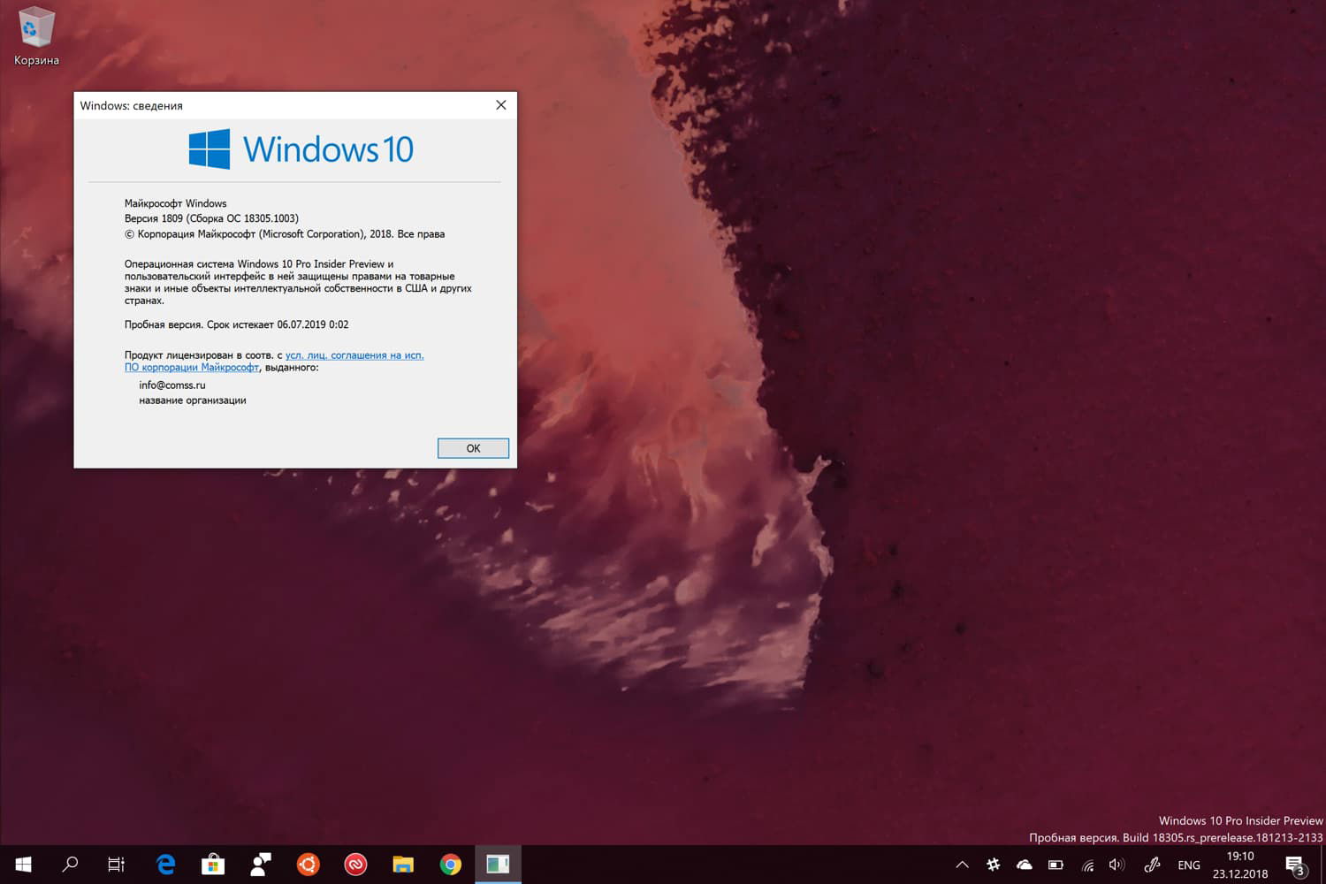Open the People app on the taskbar

[260, 865]
